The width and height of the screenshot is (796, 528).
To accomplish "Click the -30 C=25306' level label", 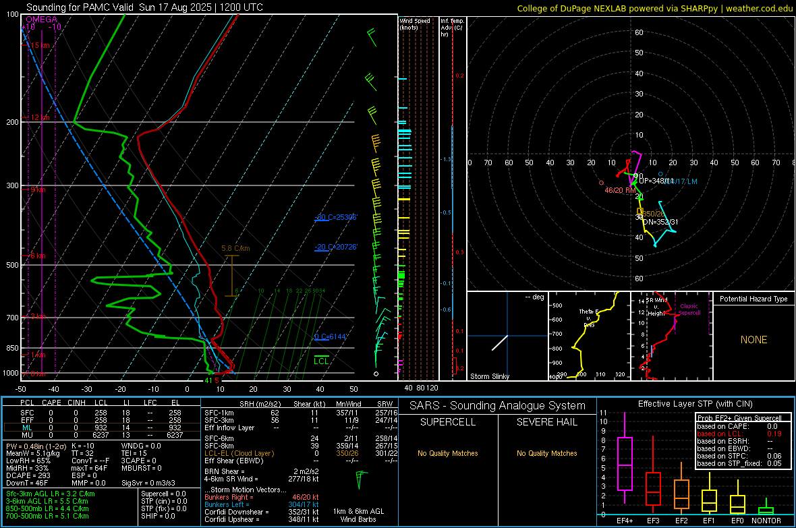I will pos(336,217).
